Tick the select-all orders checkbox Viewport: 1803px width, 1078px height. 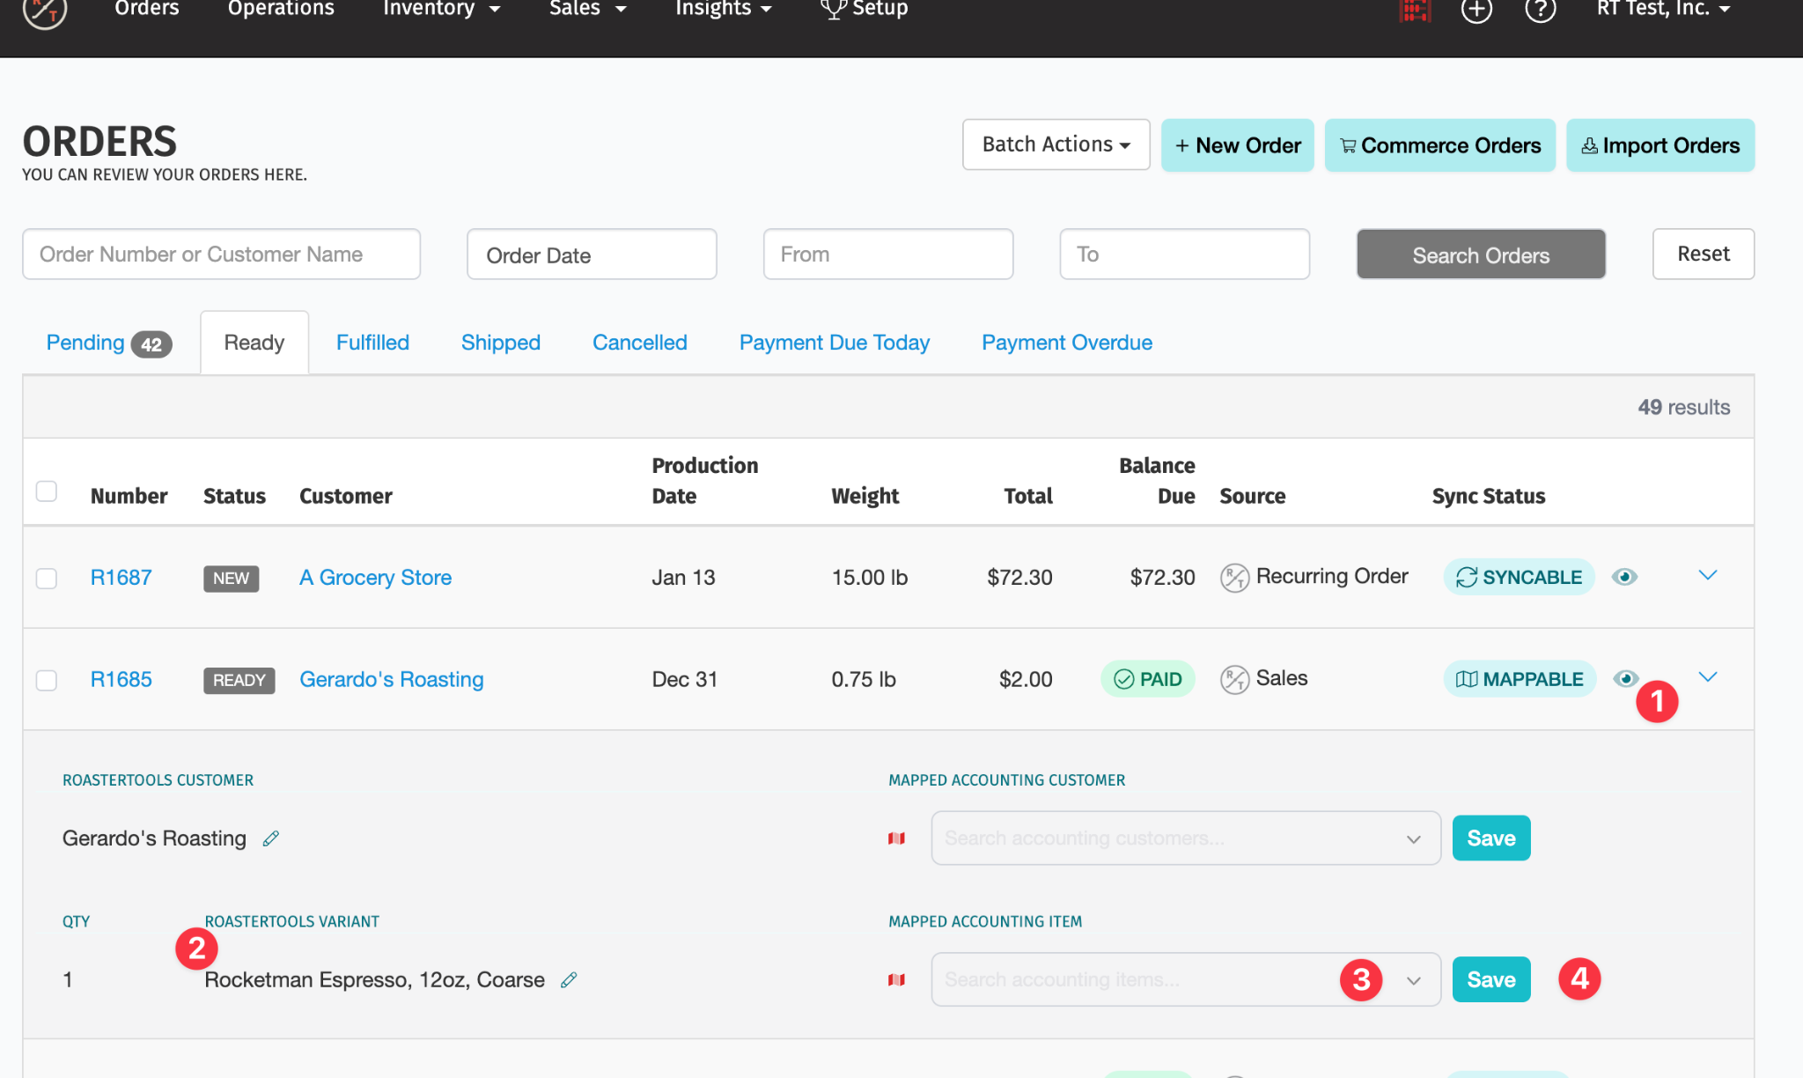click(x=47, y=491)
